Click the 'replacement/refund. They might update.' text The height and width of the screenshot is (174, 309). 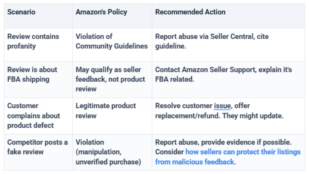[219, 116]
